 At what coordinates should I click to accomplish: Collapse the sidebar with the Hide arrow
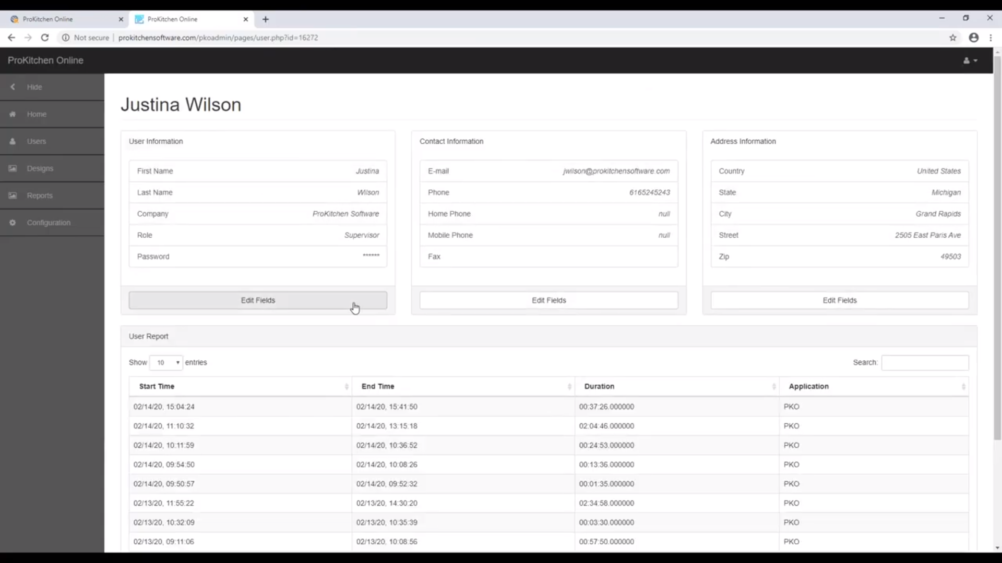[13, 87]
